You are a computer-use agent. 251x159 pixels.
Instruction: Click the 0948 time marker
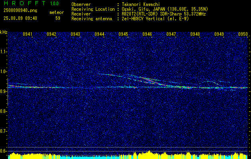[x=195, y=34]
